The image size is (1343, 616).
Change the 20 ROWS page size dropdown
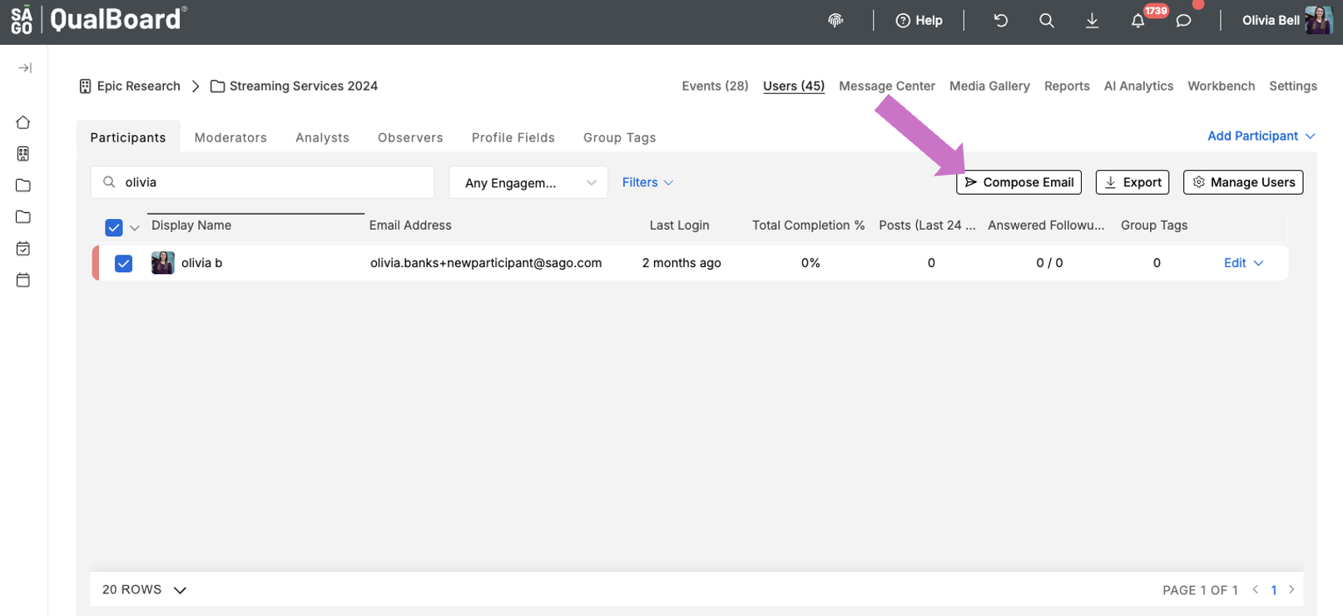(x=144, y=589)
